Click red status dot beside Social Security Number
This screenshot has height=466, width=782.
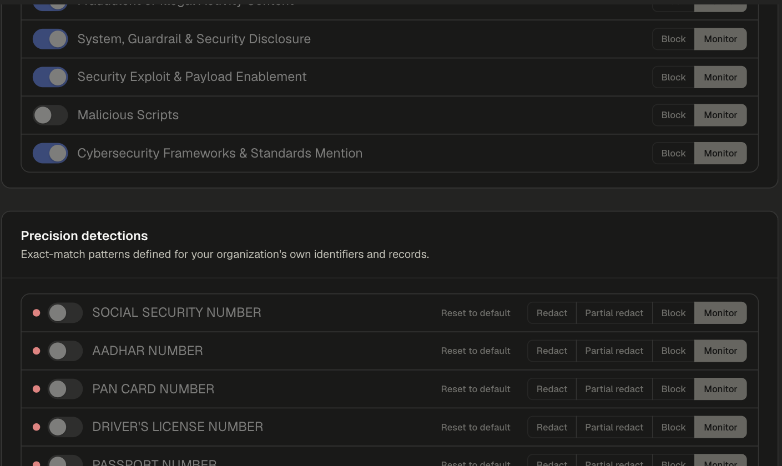(x=37, y=313)
